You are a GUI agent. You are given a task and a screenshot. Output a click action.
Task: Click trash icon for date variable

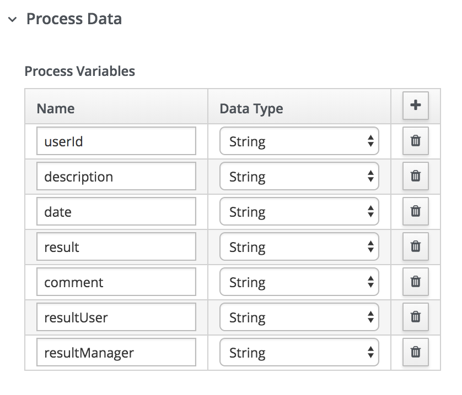pos(416,212)
